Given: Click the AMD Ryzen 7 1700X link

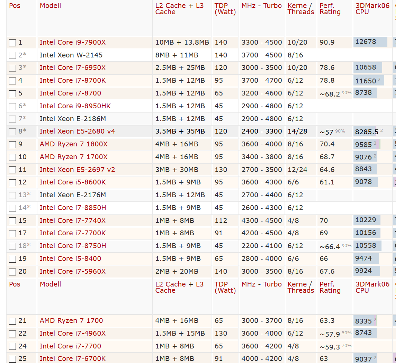Looking at the screenshot, I should pyautogui.click(x=73, y=157).
